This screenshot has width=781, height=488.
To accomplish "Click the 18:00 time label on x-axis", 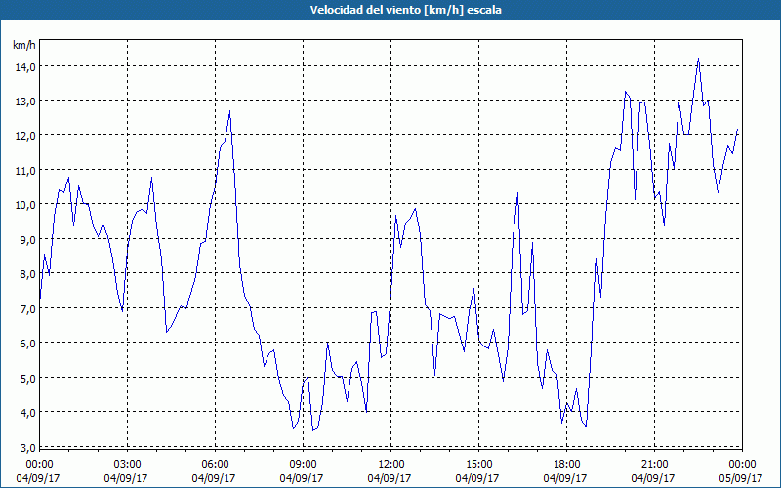I will [x=567, y=464].
